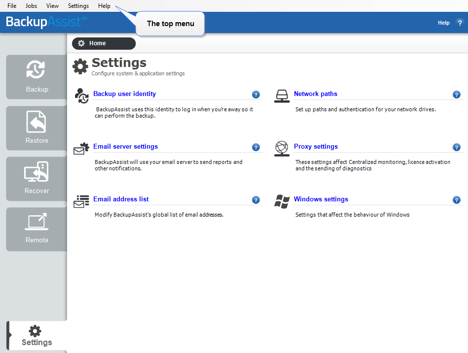Open the Recover tab in sidebar
Viewport: 468px width, 353px height.
pos(36,179)
